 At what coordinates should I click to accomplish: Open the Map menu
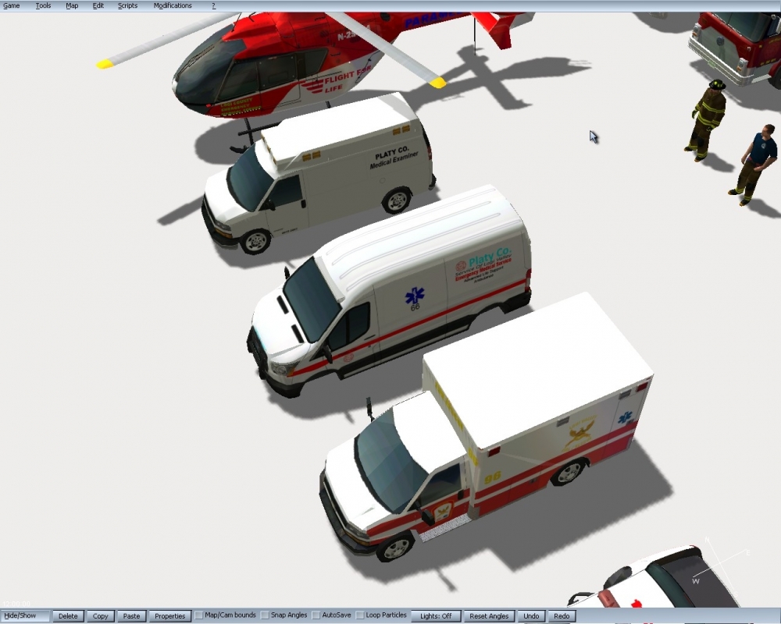(x=72, y=5)
